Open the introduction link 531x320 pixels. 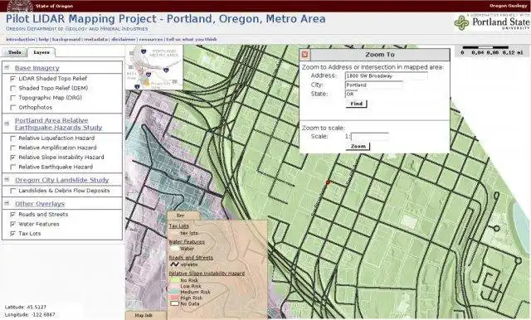coord(20,40)
